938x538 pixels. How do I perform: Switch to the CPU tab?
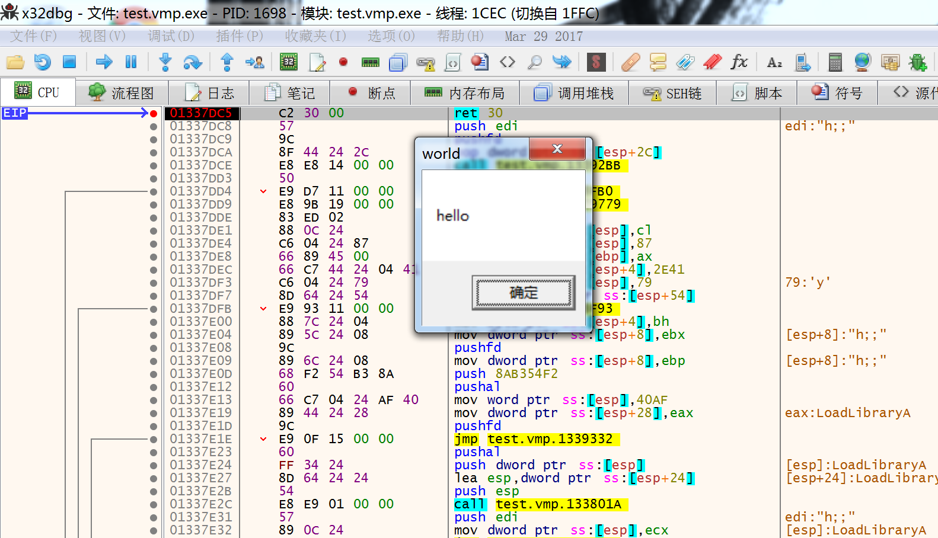tap(38, 92)
